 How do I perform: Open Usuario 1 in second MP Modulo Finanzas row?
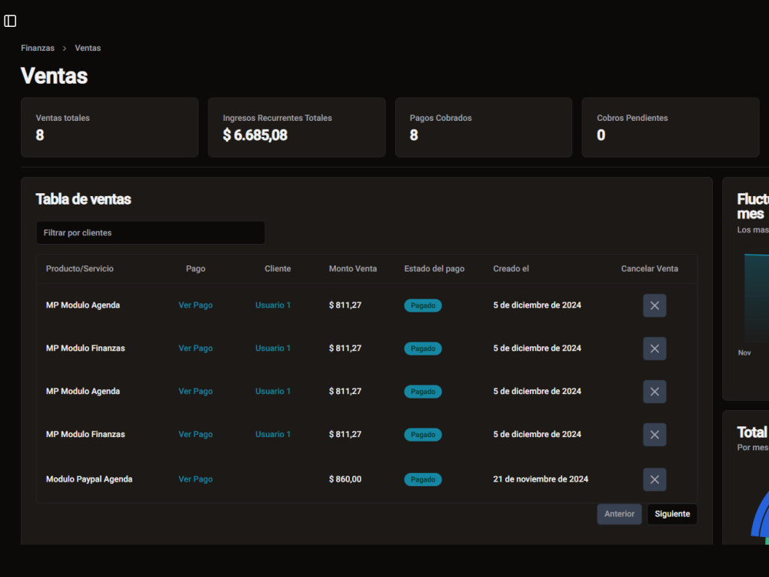(273, 435)
